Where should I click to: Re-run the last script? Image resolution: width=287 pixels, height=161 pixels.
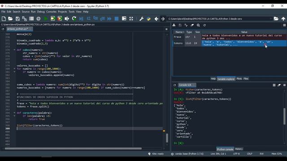coord(74,19)
